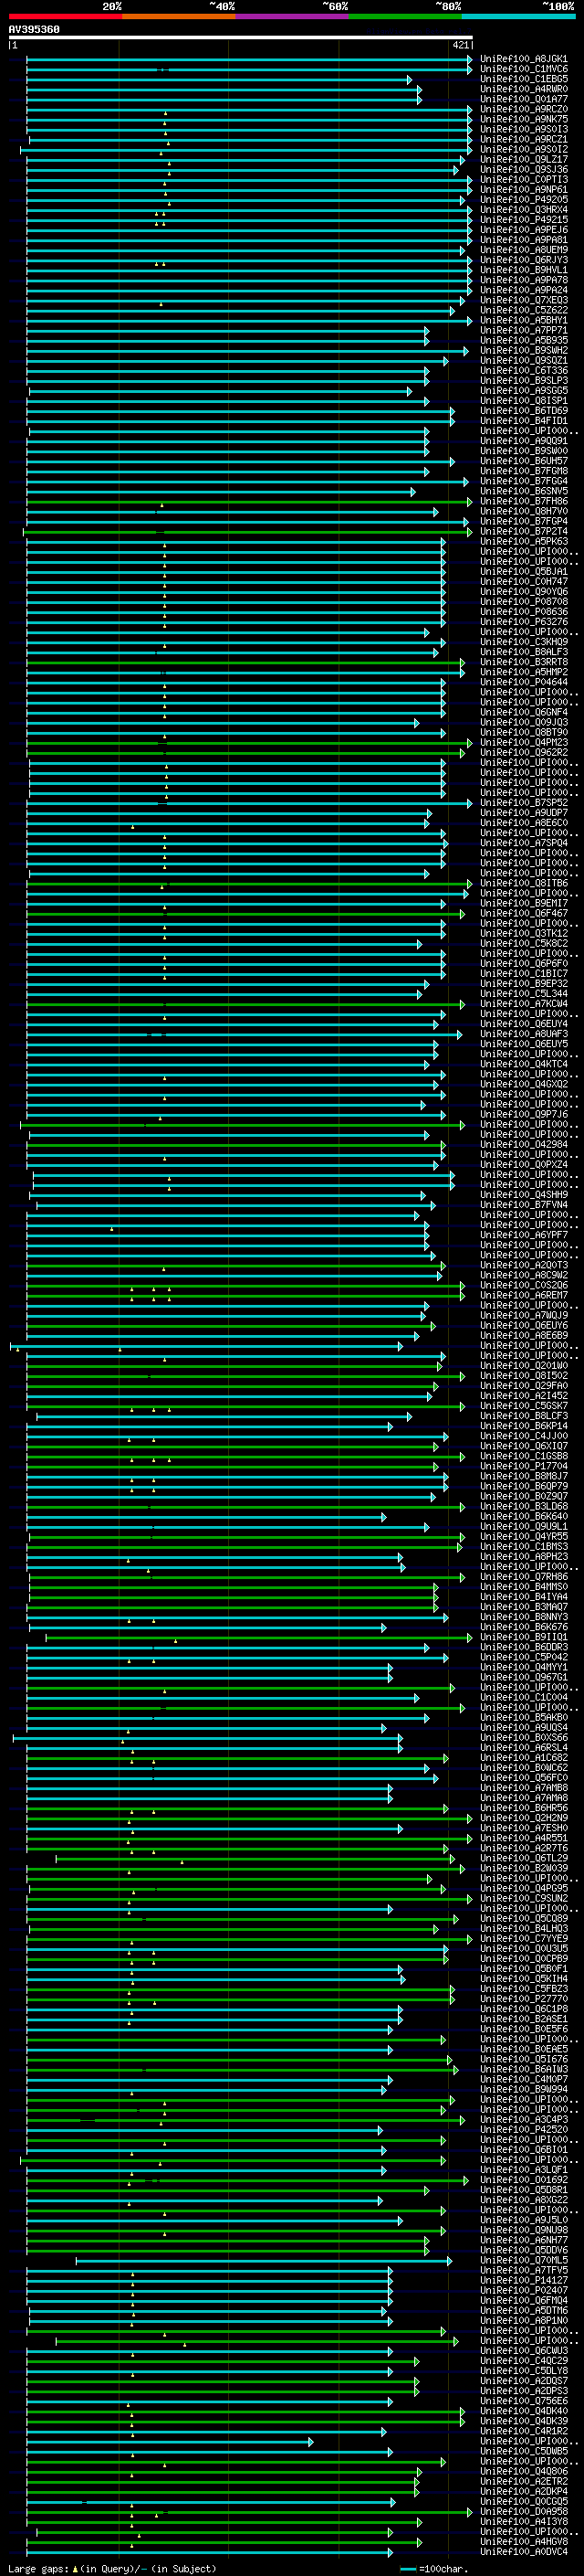Click hit UniRef100_A9UDP7
Image resolution: width=584 pixels, height=2576 pixels.
coord(524,813)
